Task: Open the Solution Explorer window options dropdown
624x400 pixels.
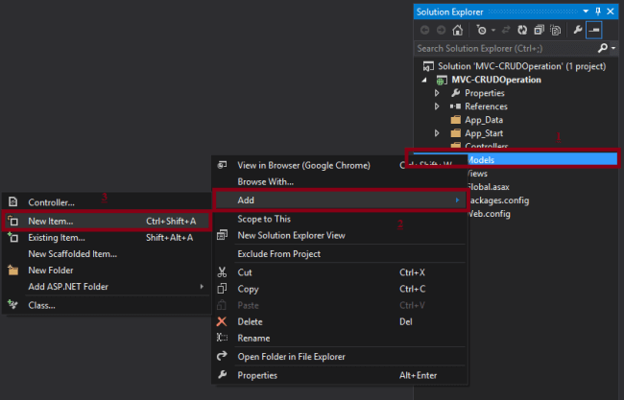Action: [x=587, y=11]
